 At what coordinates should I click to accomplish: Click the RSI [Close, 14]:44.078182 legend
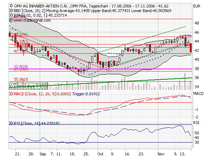coord(37,123)
